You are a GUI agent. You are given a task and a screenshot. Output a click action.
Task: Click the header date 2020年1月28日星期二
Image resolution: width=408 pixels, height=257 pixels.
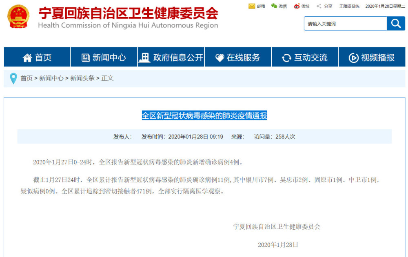click(385, 6)
